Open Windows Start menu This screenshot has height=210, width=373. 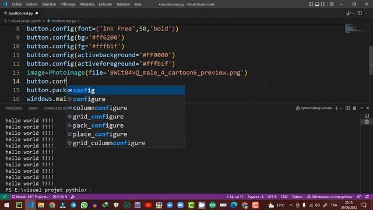(x=6, y=205)
